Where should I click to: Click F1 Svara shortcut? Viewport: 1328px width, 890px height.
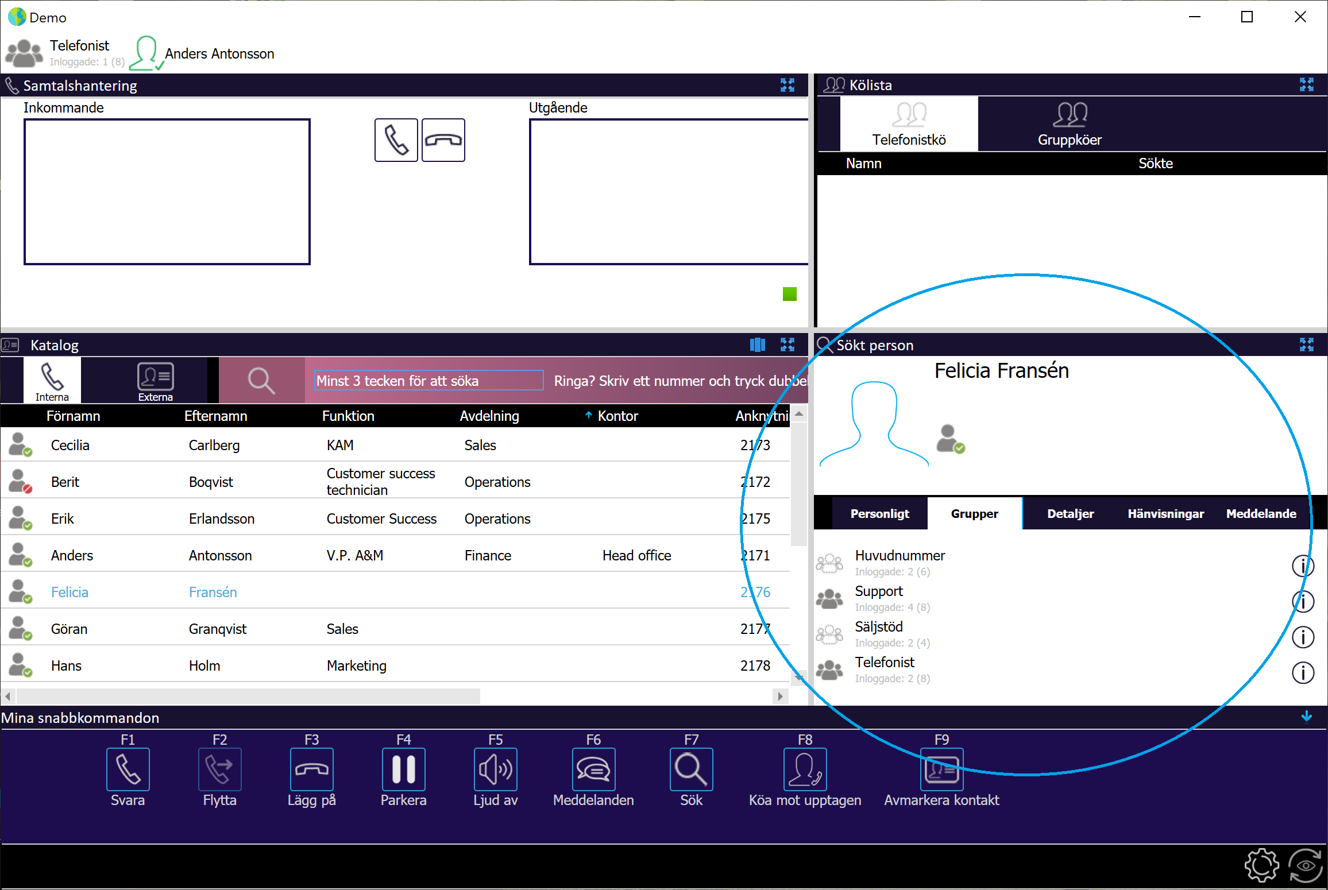pyautogui.click(x=128, y=769)
